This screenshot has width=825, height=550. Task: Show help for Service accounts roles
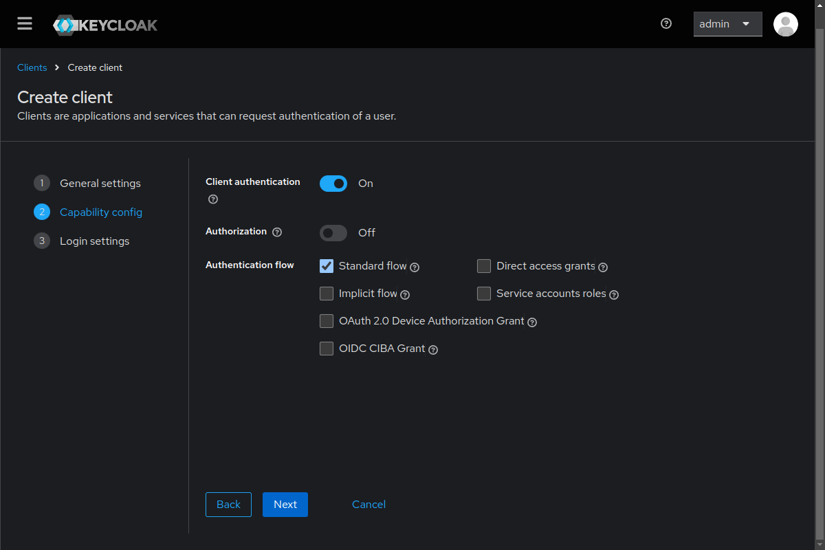pos(614,294)
